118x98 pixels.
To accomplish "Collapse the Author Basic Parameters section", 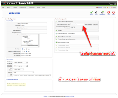I will tap(77, 22).
